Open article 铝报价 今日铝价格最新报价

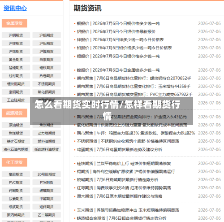(116, 31)
